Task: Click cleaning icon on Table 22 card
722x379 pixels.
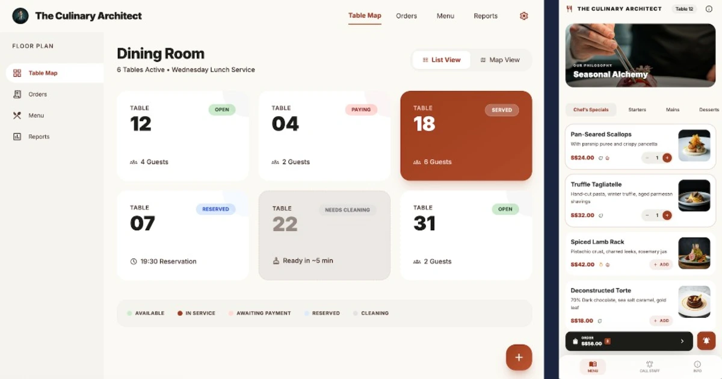Action: (x=276, y=261)
